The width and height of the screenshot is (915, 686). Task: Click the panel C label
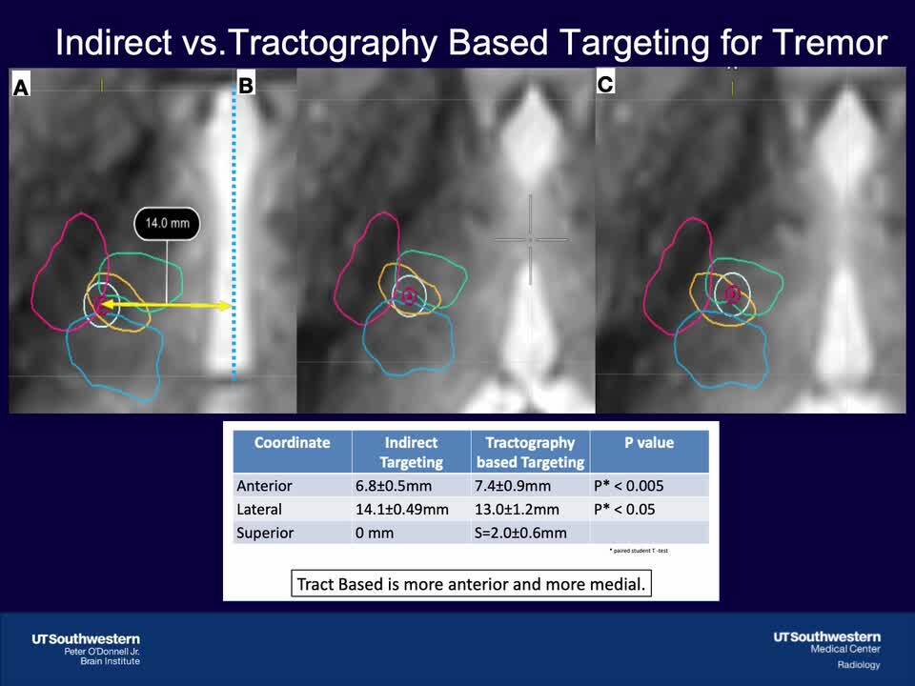click(605, 85)
